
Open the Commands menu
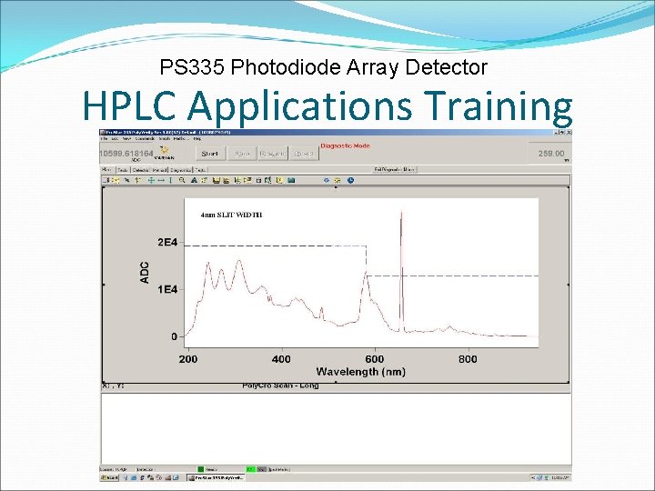point(145,138)
